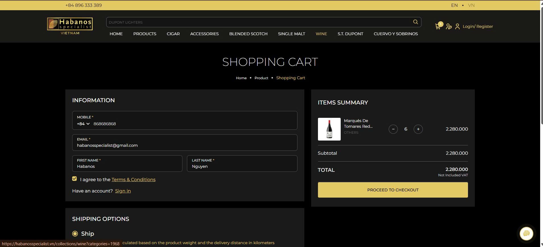543x247 pixels.
Task: Click the compare products icon
Action: (x=449, y=26)
